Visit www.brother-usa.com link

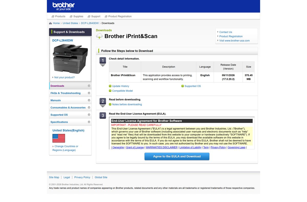click(x=234, y=41)
